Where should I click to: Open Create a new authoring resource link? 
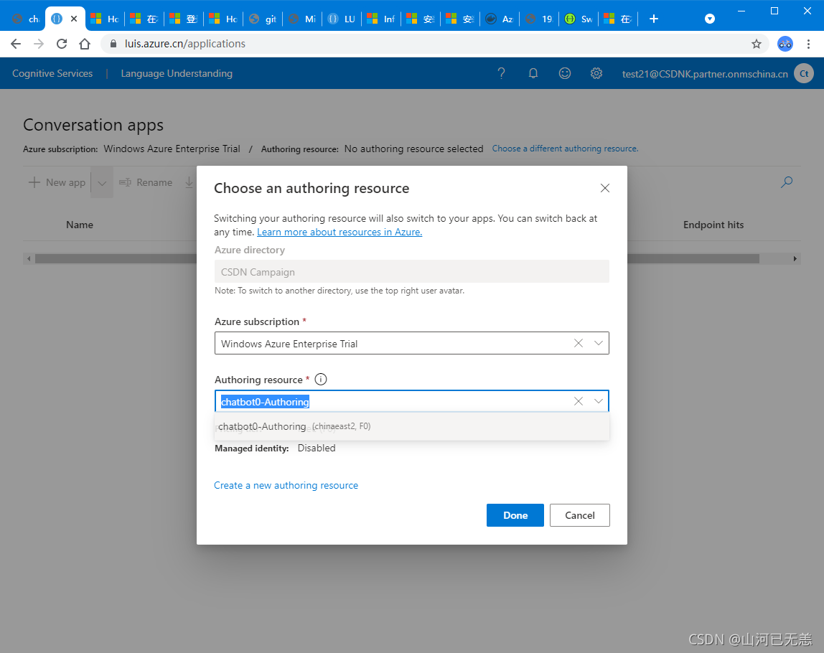tap(286, 485)
